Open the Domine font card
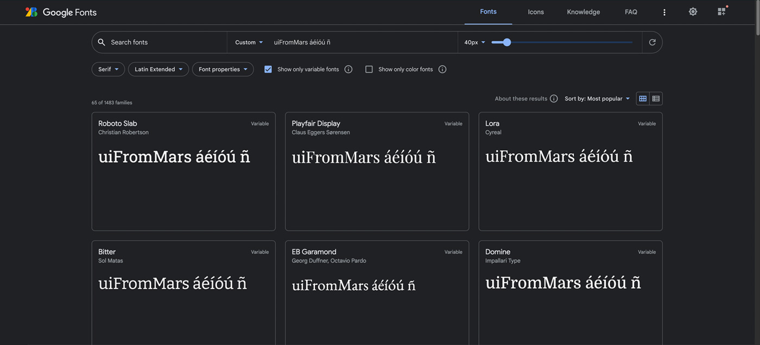The width and height of the screenshot is (760, 345). pos(571,293)
